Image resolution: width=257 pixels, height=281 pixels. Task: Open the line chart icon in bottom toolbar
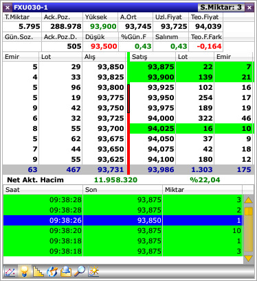click(10, 272)
